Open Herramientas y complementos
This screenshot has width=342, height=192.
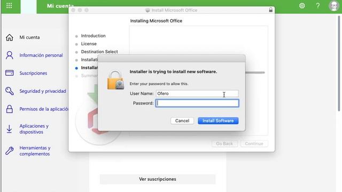tap(35, 150)
